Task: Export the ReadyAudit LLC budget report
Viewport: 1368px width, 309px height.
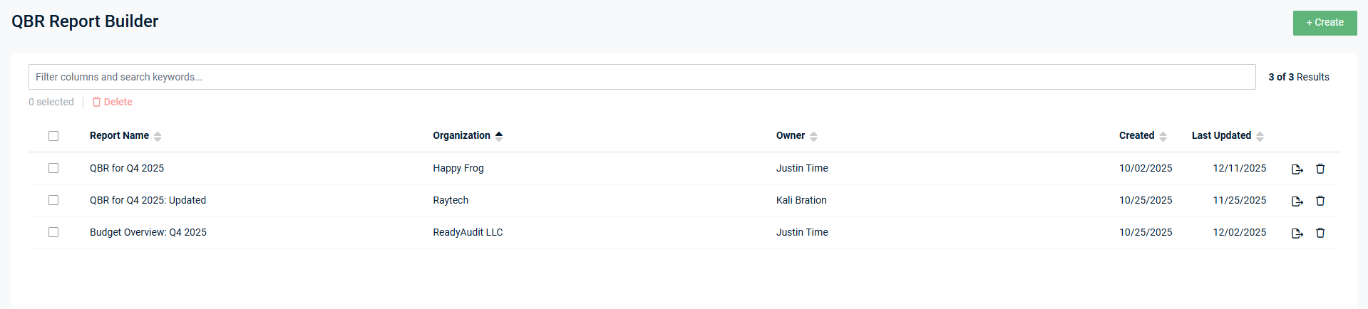Action: coord(1297,233)
